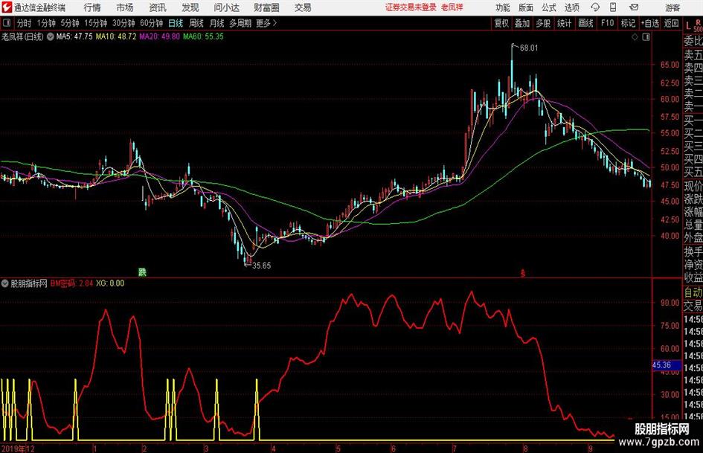Switch to the 5分钟 period tab
This screenshot has height=453, width=703.
70,23
